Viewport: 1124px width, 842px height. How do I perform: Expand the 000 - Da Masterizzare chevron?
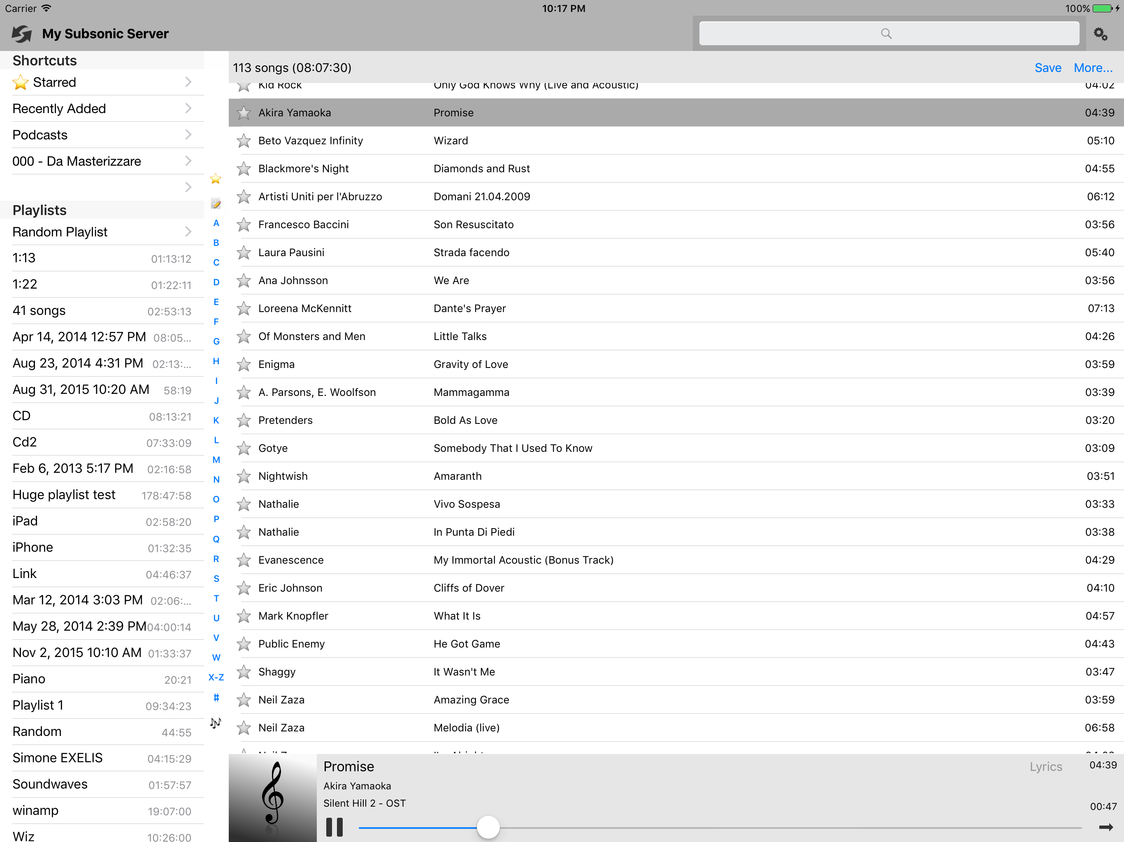[x=188, y=162]
